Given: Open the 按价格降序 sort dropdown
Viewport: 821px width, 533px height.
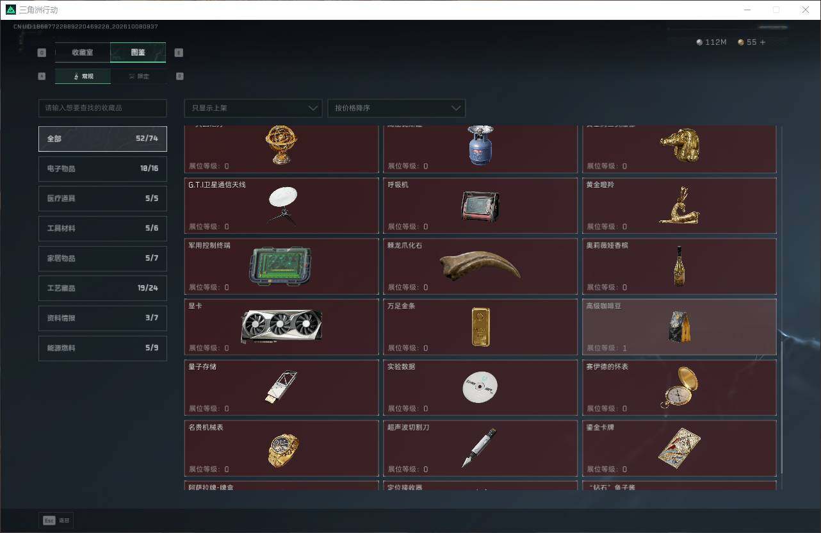Looking at the screenshot, I should tap(396, 108).
